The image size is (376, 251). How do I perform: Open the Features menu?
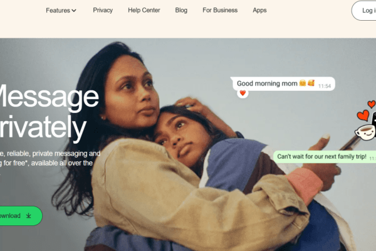61,10
